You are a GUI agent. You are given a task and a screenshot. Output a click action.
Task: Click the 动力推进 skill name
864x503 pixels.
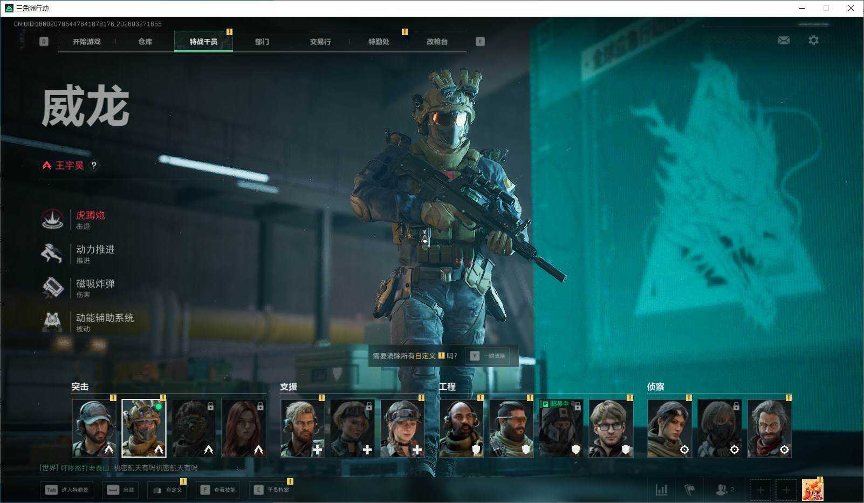[95, 249]
